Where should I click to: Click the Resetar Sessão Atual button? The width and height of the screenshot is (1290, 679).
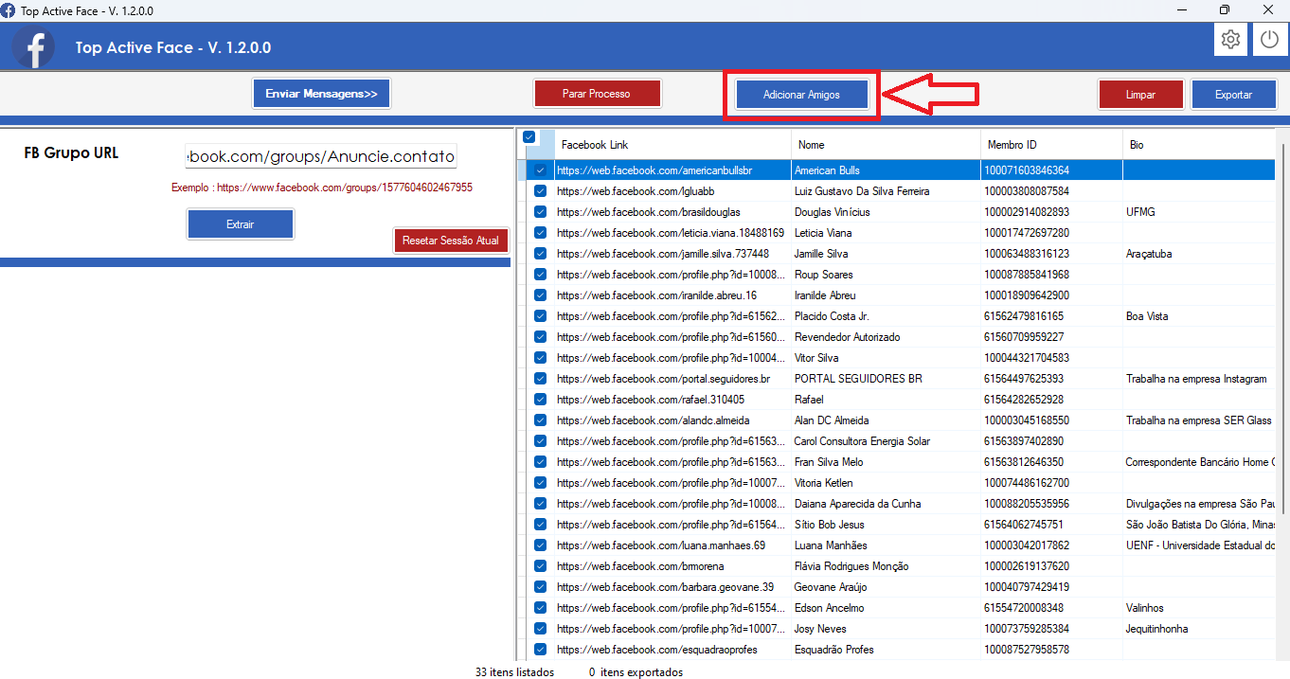coord(451,241)
